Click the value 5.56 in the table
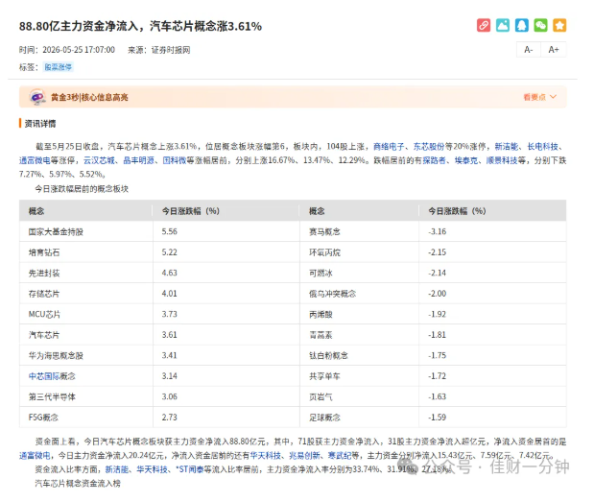The height and width of the screenshot is (502, 594). pos(169,231)
